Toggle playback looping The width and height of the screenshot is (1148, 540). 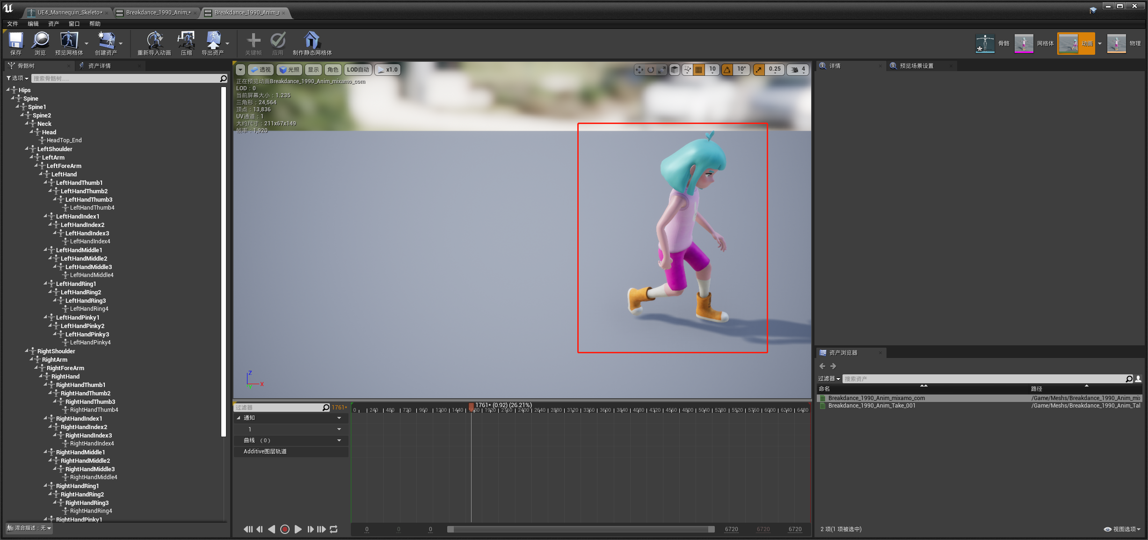[x=334, y=529]
